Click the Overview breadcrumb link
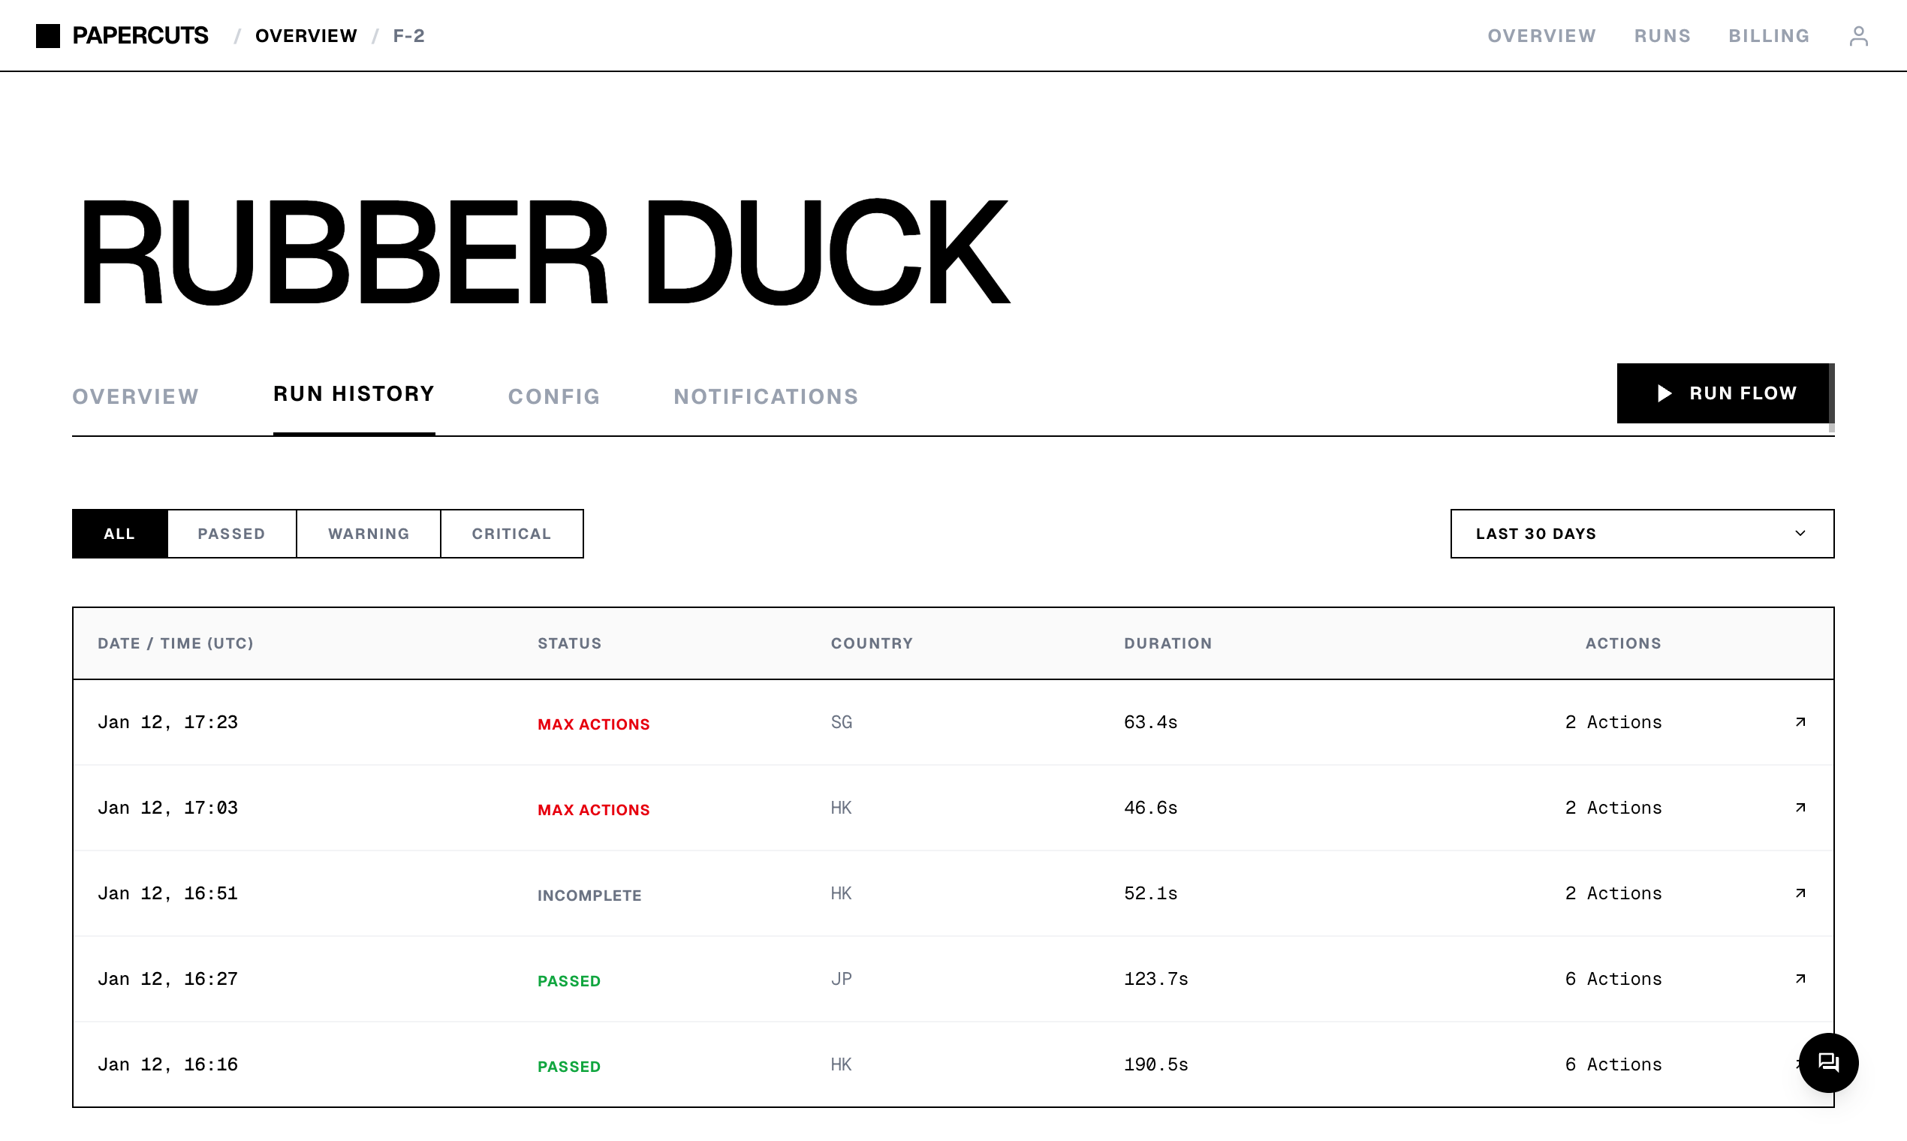1907x1141 pixels. pyautogui.click(x=306, y=36)
